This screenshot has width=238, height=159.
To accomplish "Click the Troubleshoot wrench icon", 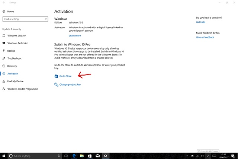I will 4,58.
